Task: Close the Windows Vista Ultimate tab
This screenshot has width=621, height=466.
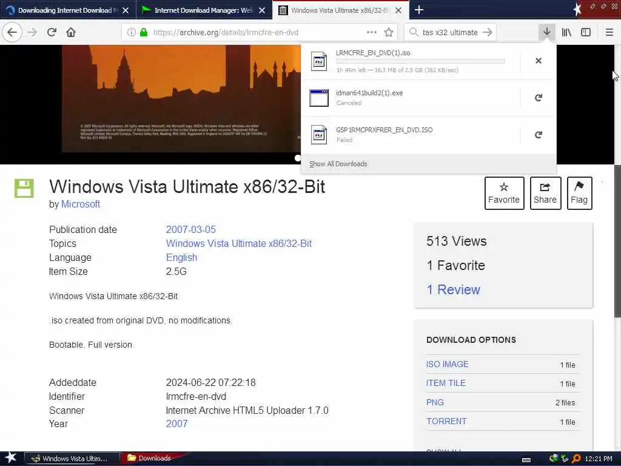Action: (398, 10)
